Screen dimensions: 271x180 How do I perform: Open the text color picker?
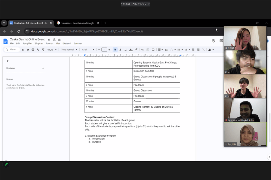131,50
